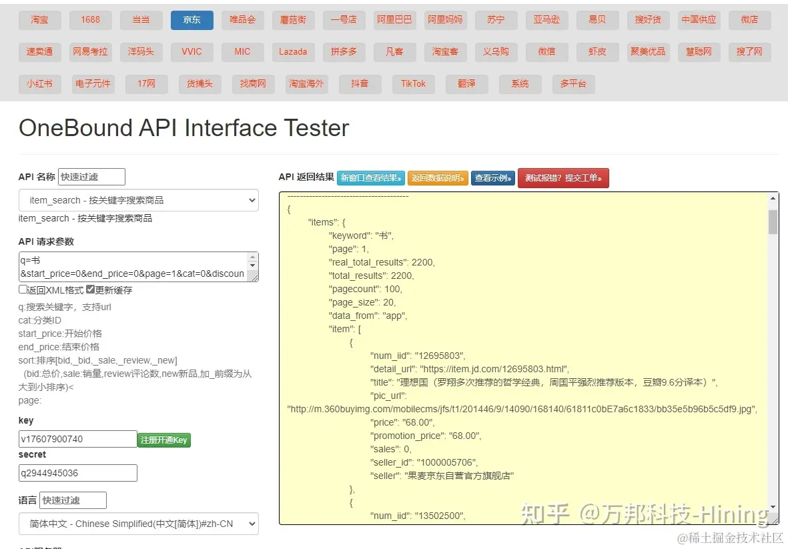Open the 亚马逊 tab
The height and width of the screenshot is (549, 788).
(x=546, y=20)
